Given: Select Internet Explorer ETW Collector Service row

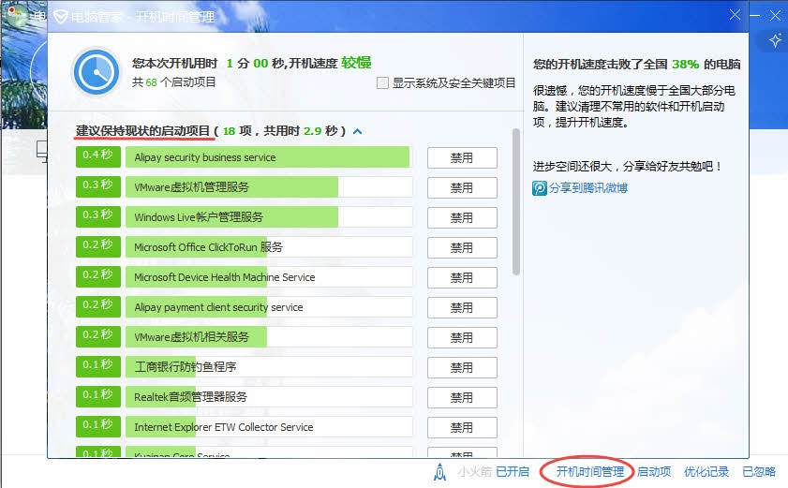Looking at the screenshot, I should pyautogui.click(x=269, y=427).
